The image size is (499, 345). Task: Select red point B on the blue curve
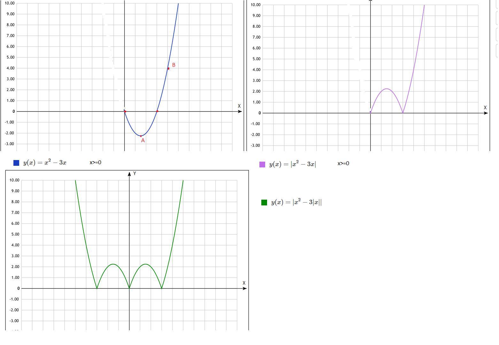[168, 68]
